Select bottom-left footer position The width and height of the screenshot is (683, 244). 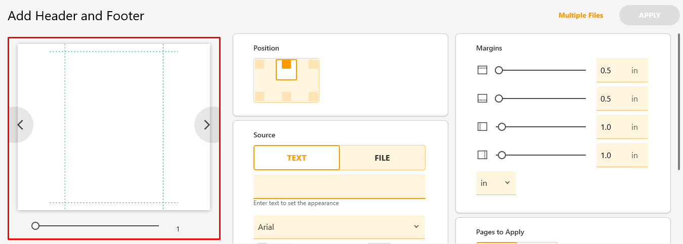[260, 96]
